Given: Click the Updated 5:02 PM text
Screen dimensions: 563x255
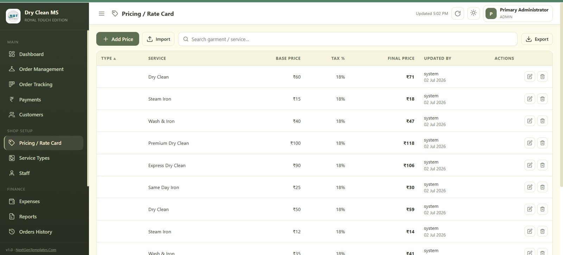Looking at the screenshot, I should point(432,14).
